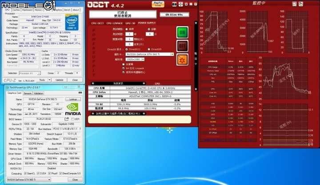The width and height of the screenshot is (320, 185).
Task: Click the Validate button in CPU-Z
Action: point(59,80)
